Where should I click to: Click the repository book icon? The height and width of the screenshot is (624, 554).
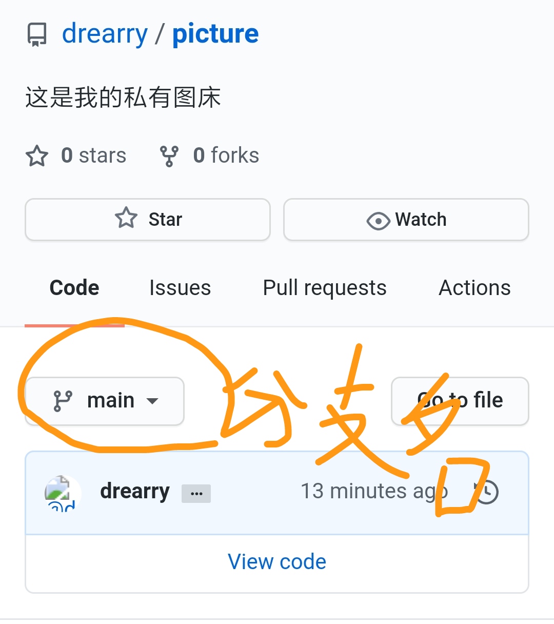[36, 35]
